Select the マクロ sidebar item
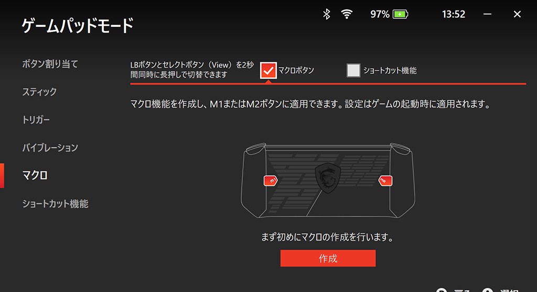Image resolution: width=537 pixels, height=292 pixels. click(35, 175)
